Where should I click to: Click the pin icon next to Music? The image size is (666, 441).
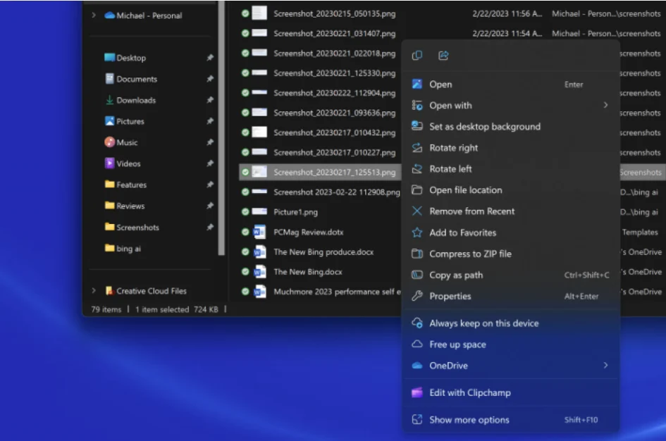210,142
